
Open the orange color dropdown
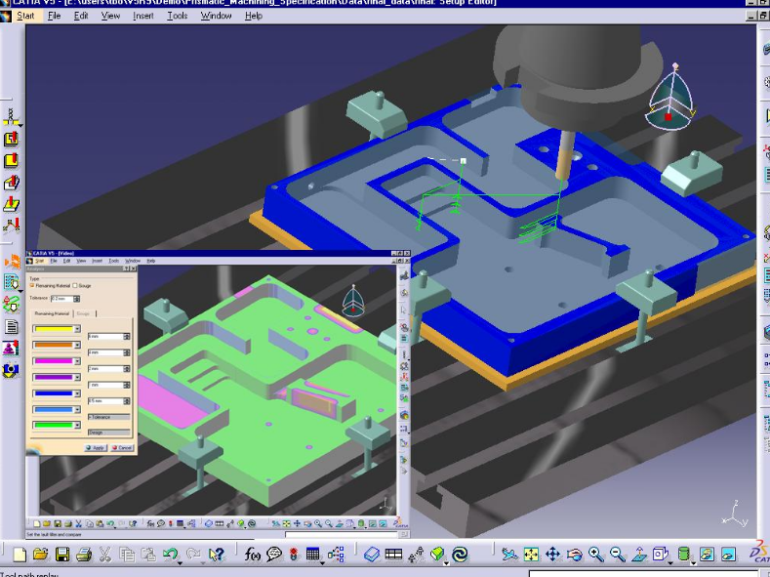[77, 346]
